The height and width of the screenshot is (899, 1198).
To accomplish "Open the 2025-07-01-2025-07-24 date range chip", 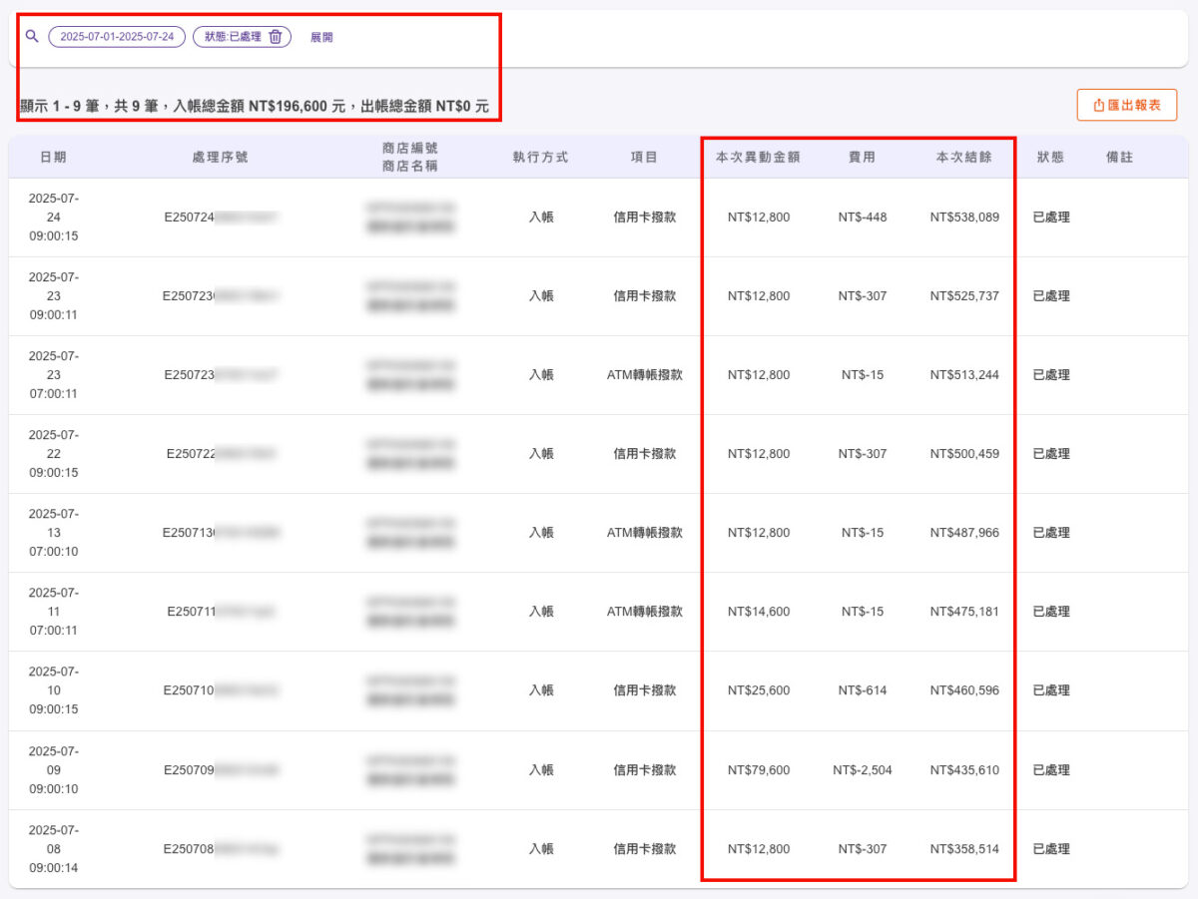I will pos(117,37).
